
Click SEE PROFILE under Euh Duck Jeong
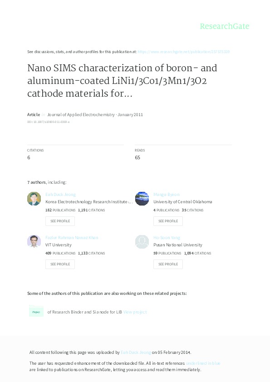[60, 221]
